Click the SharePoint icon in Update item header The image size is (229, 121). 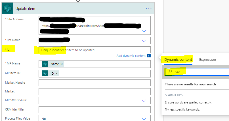coord(7,8)
